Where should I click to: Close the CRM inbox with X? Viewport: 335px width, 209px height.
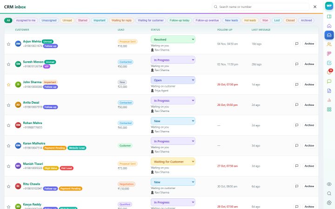pos(315,7)
